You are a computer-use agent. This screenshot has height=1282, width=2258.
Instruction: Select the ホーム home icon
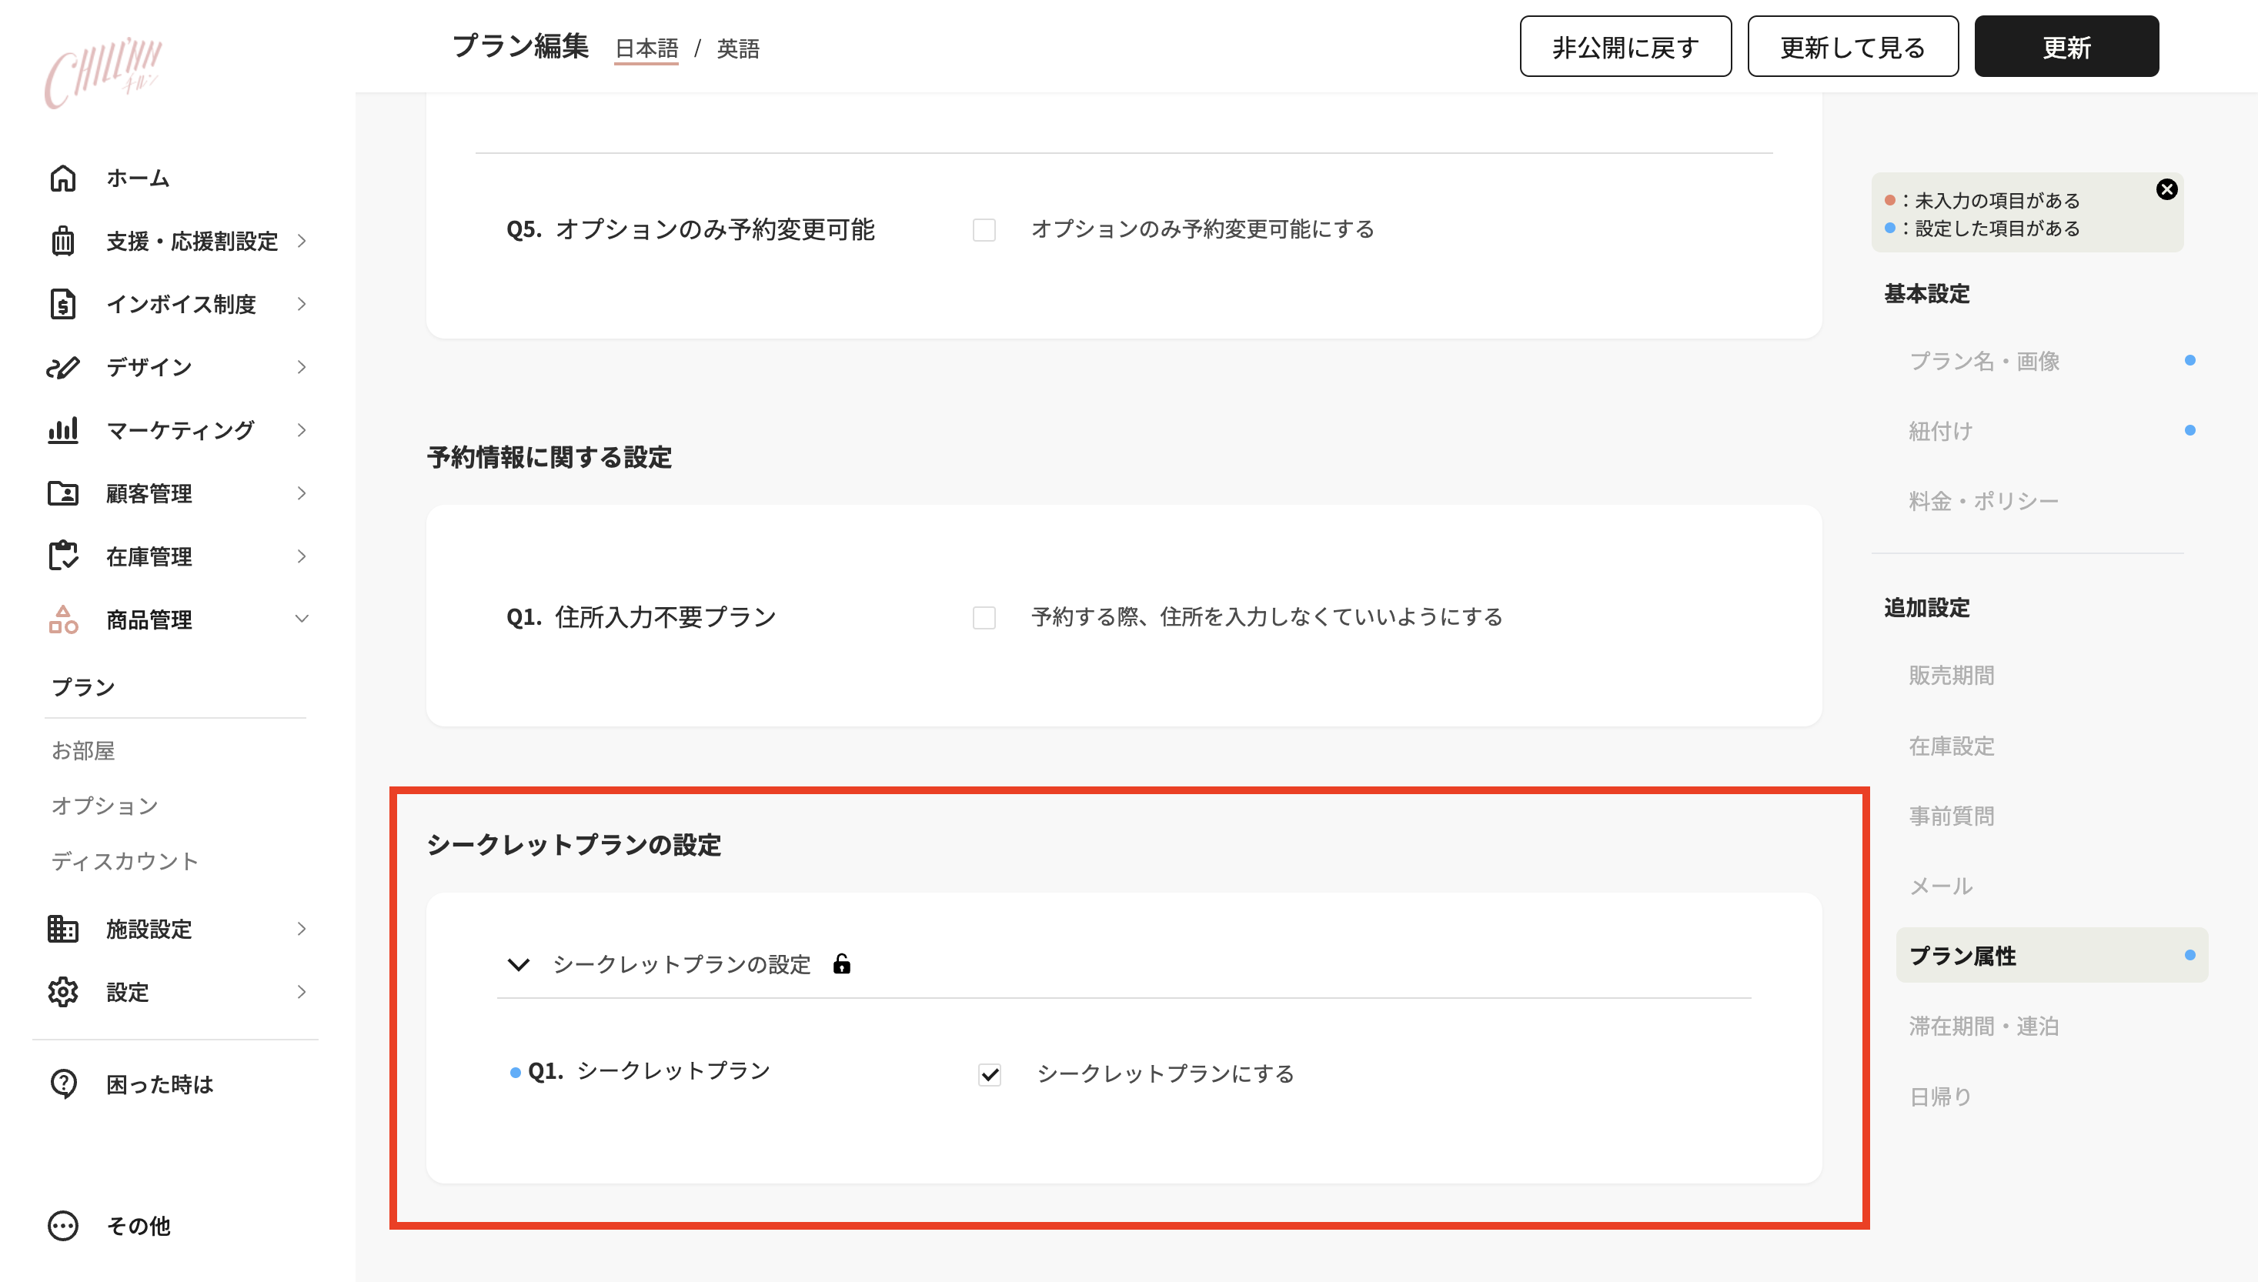point(62,178)
